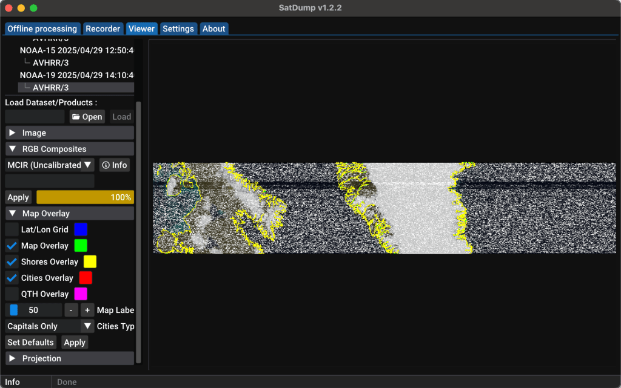Click the Set Defaults button
The width and height of the screenshot is (621, 388).
pos(30,342)
